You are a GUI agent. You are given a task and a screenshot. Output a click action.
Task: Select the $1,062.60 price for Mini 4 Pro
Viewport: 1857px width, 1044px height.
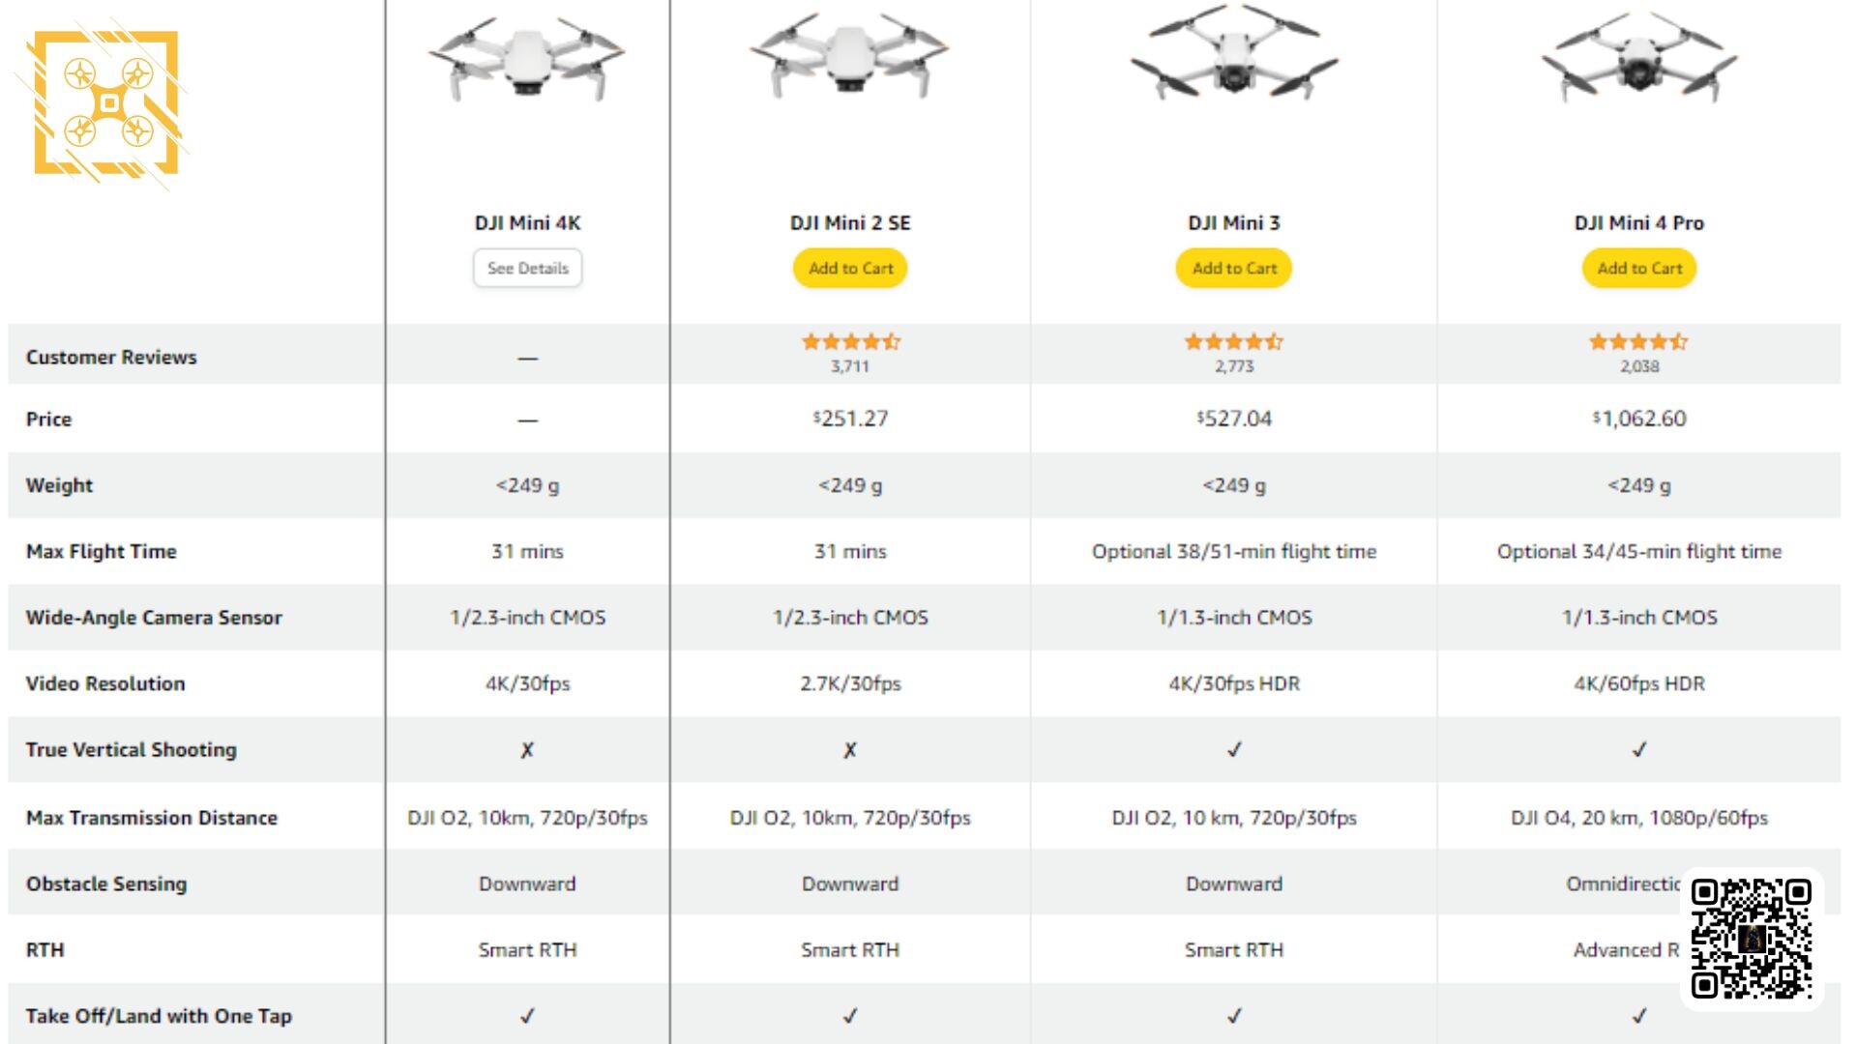[x=1639, y=419]
